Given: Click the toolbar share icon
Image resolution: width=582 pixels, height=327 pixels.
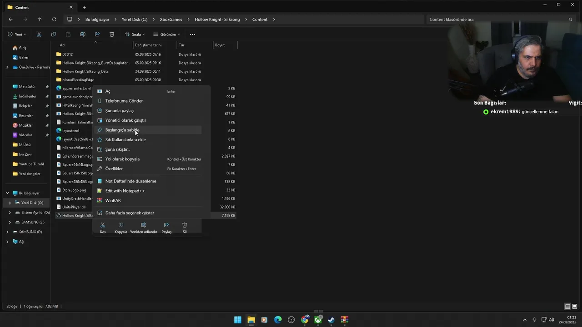Looking at the screenshot, I should tap(97, 34).
